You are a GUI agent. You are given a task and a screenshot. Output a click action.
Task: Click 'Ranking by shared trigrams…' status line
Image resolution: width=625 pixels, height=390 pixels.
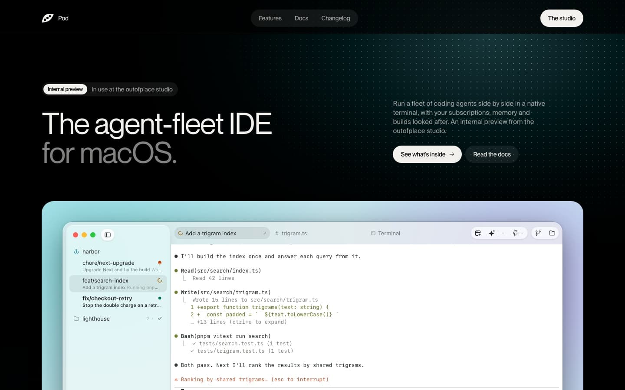pos(252,380)
